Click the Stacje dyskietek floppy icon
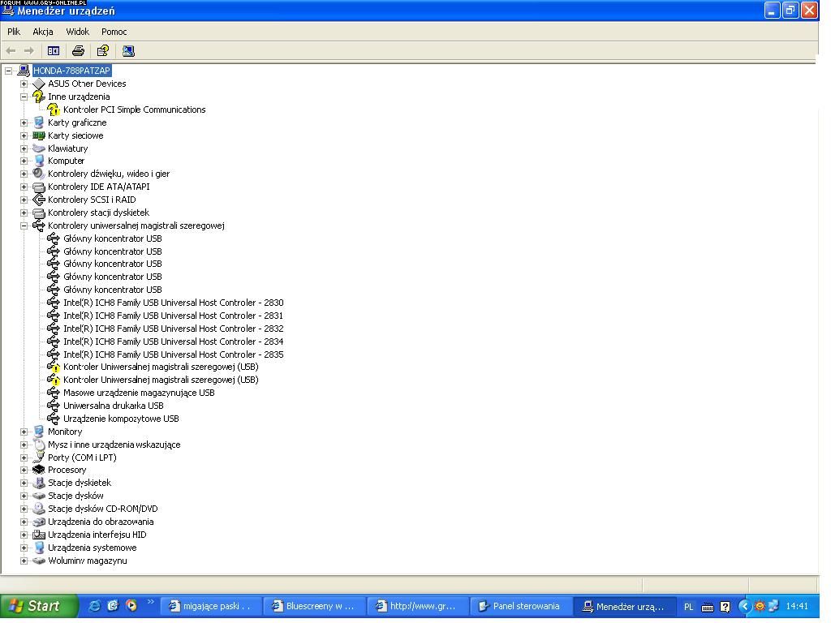This screenshot has width=831, height=623. click(39, 483)
